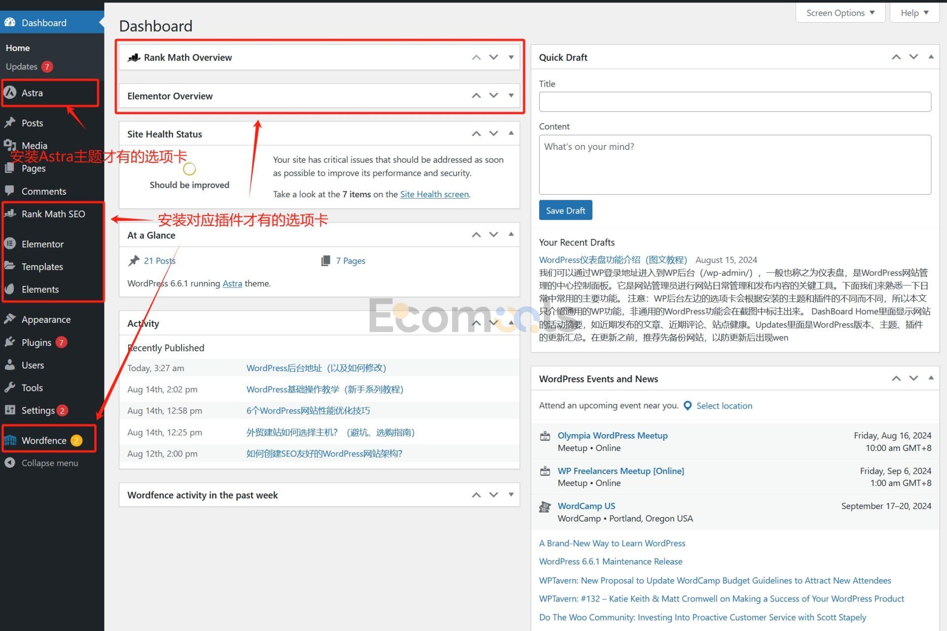Click the Templates folder icon
This screenshot has width=947, height=631.
pos(10,266)
